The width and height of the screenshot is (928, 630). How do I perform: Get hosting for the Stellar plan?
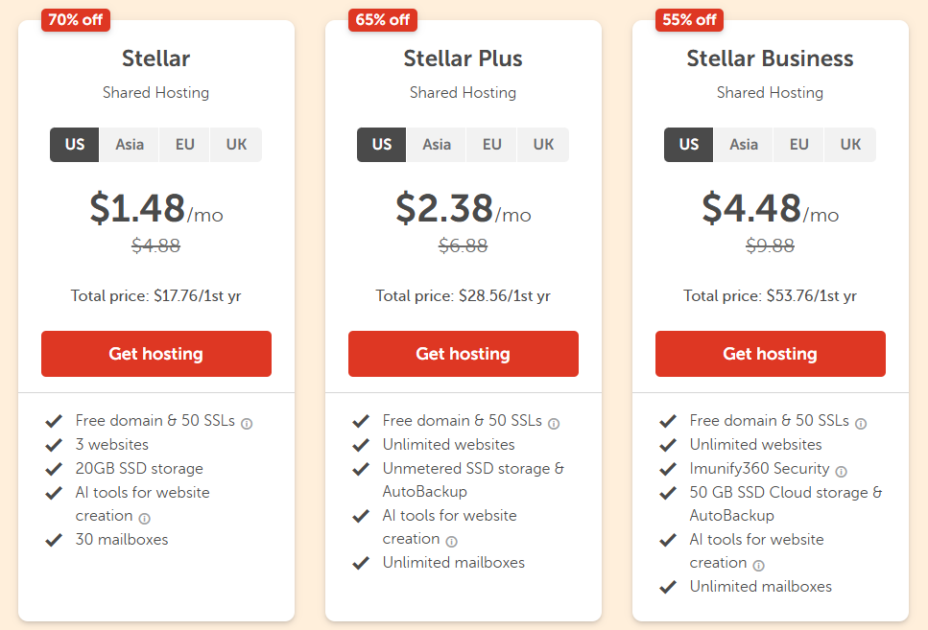point(156,354)
